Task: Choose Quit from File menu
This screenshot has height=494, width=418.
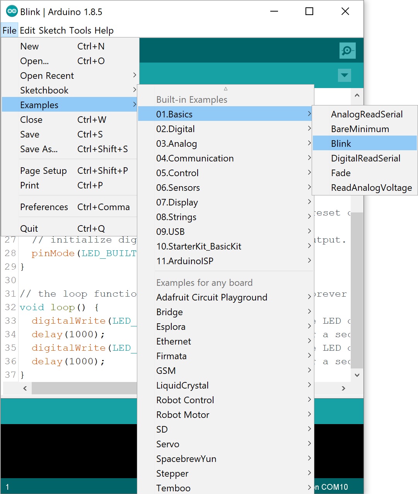Action: [70, 229]
